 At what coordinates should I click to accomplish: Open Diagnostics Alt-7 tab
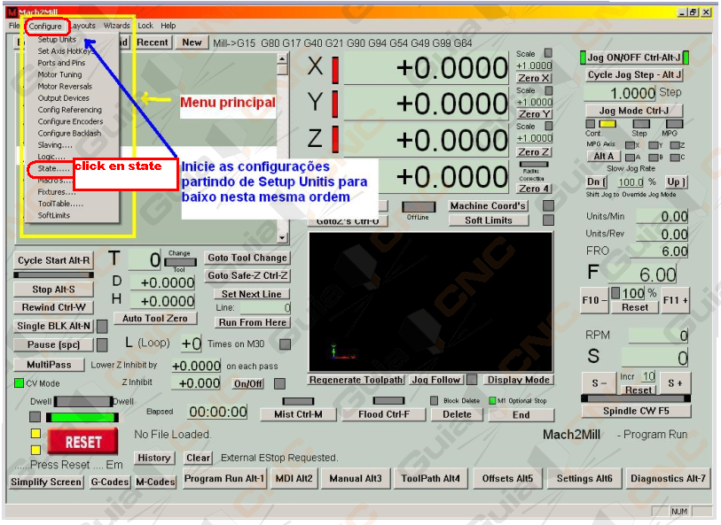click(x=668, y=478)
